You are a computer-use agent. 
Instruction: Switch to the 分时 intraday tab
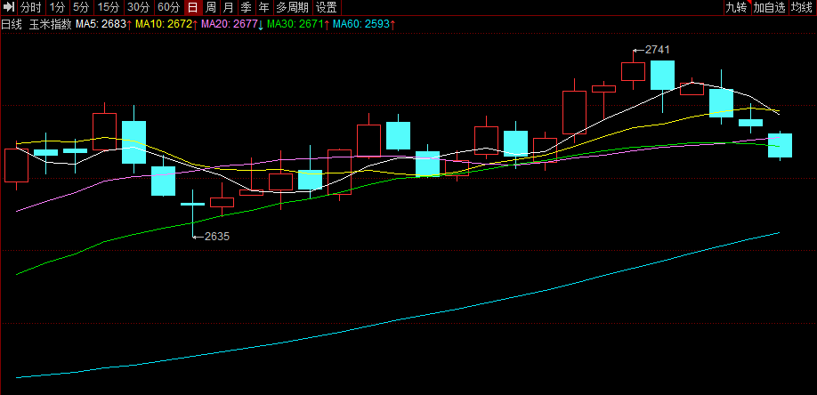(x=31, y=7)
